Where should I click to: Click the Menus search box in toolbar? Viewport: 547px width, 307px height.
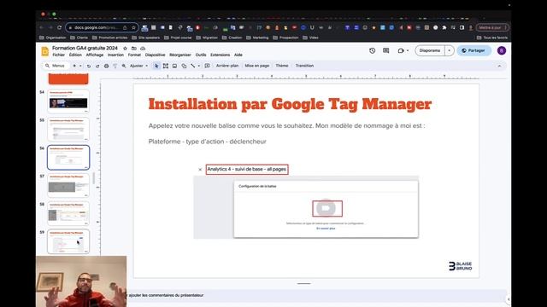(55, 66)
